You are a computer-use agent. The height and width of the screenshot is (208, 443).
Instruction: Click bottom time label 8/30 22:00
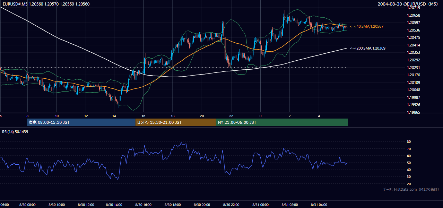[x=231, y=205]
